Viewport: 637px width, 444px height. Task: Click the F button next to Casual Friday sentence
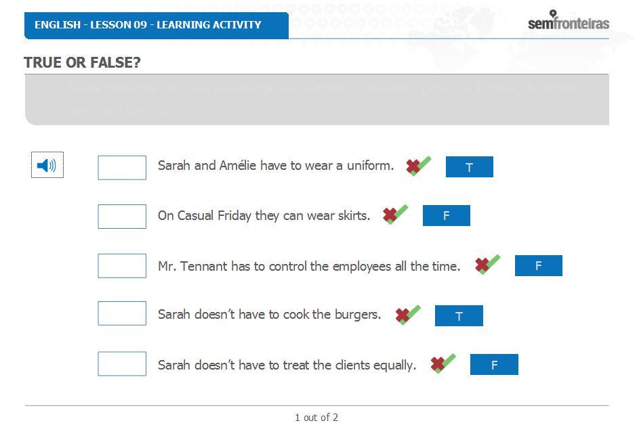point(447,215)
